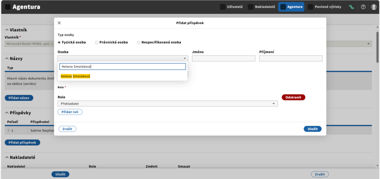The height and width of the screenshot is (179, 380).
Task: Switch to the Uživatelé tab
Action: click(x=231, y=7)
